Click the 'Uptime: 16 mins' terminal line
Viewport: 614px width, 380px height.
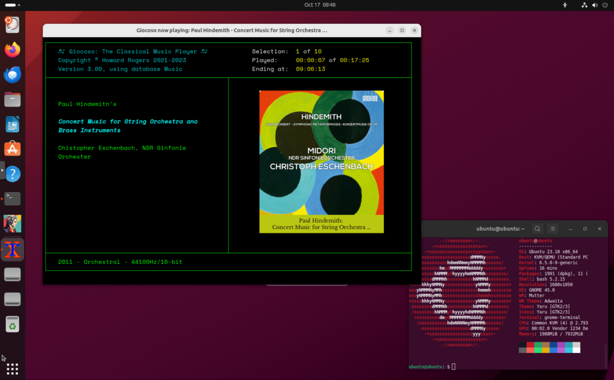pos(538,268)
